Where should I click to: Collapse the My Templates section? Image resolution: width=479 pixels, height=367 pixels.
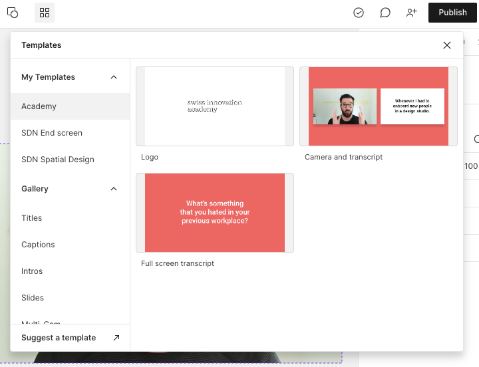click(x=114, y=77)
